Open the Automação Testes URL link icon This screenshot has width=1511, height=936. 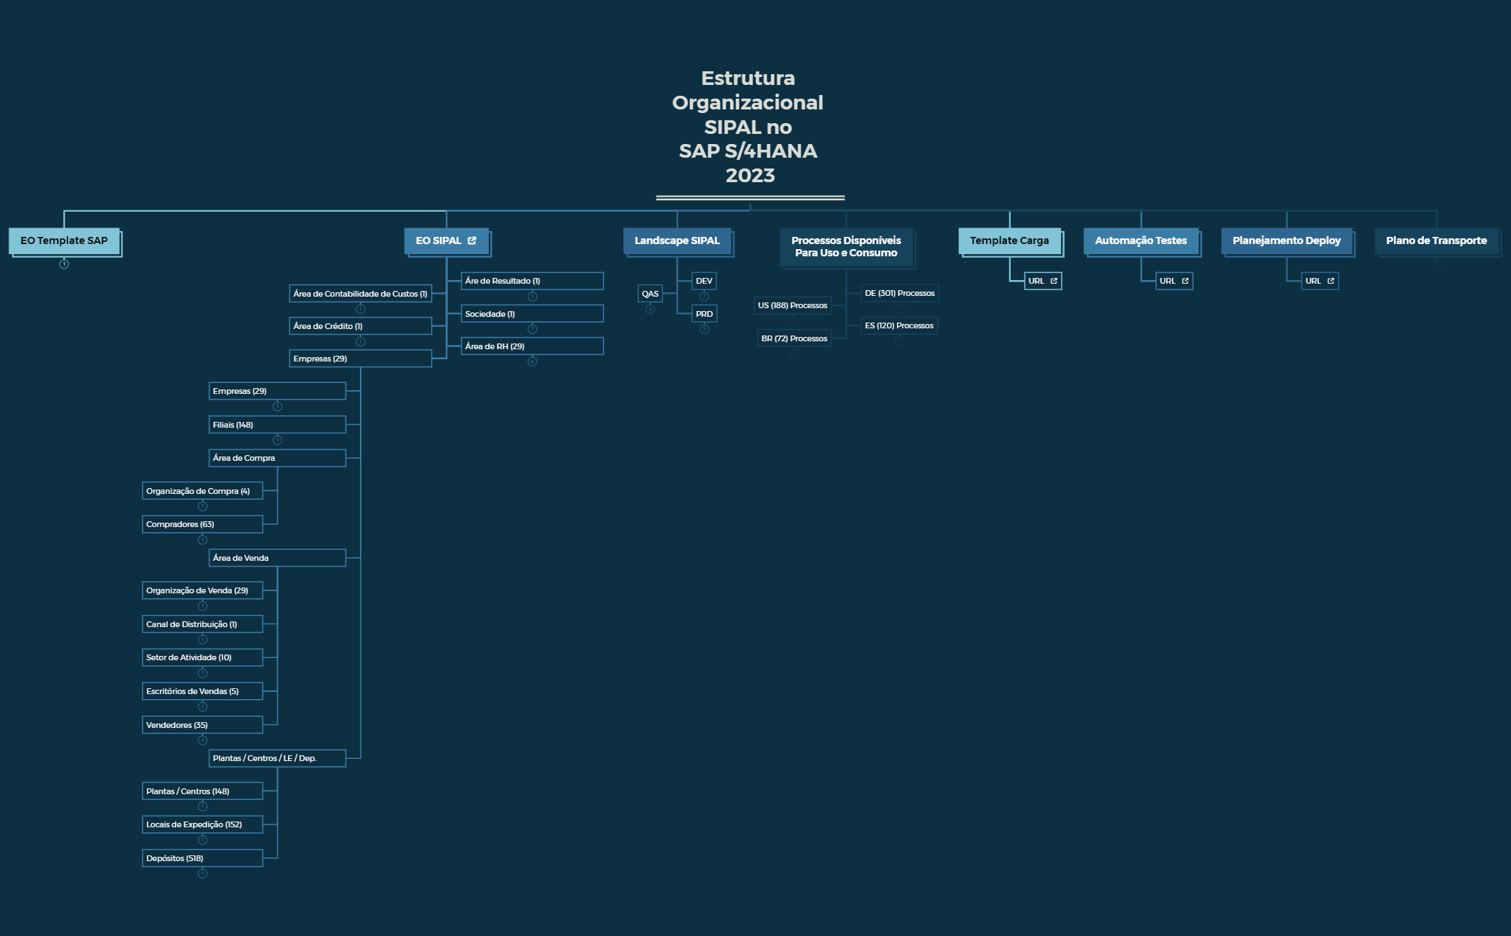pyautogui.click(x=1185, y=281)
